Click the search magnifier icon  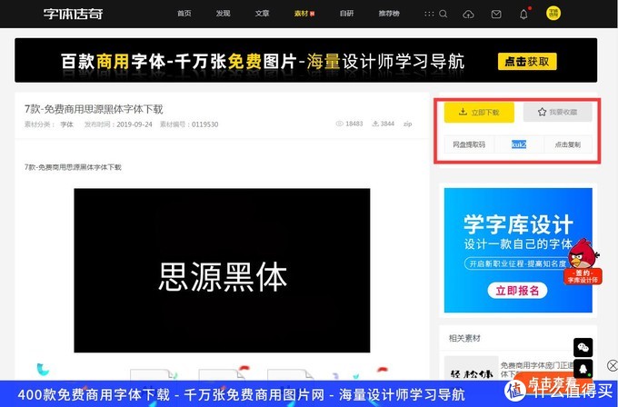pos(443,14)
